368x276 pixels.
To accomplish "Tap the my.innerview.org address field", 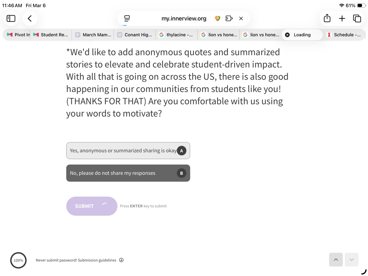I will [x=184, y=18].
